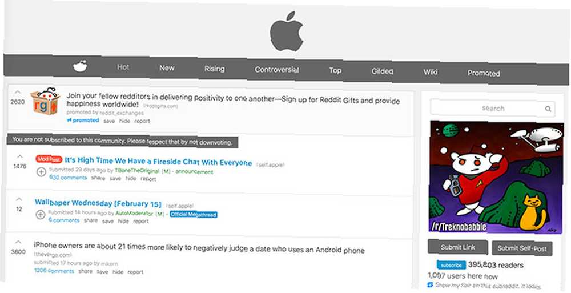Click the Apple logo in the header
Screen dimensions: 571x293
pyautogui.click(x=286, y=31)
